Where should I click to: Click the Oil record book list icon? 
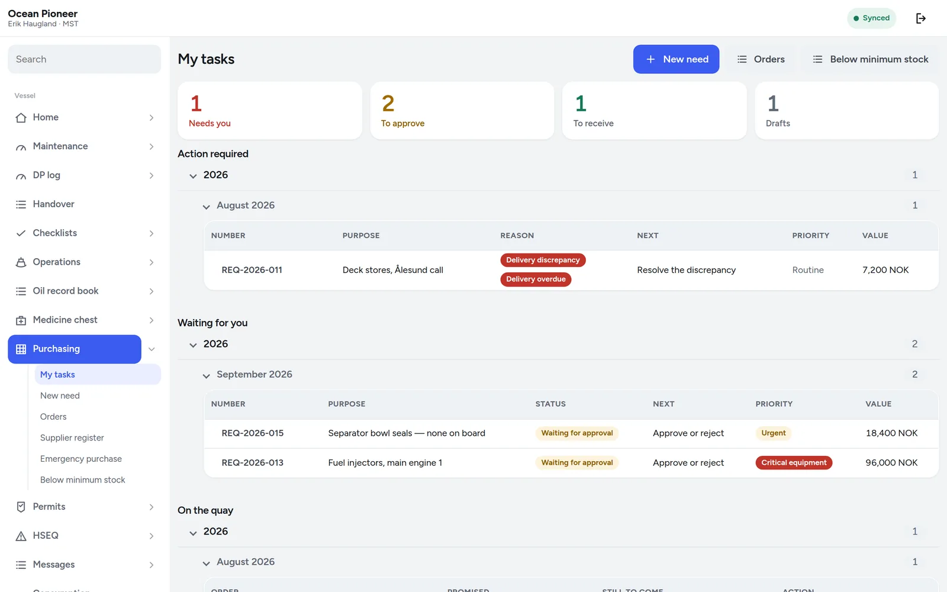tap(21, 291)
